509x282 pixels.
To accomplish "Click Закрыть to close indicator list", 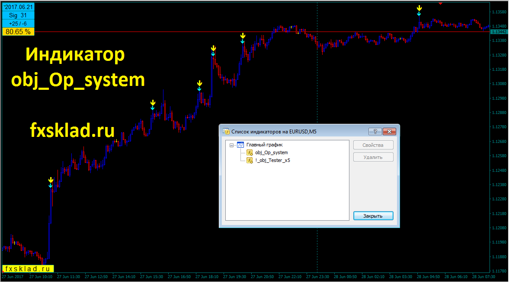I will coord(373,216).
